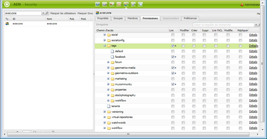This screenshot has height=139, width=267.
Task: Enable Modifier permission for geometrixx-media
Action: click(x=183, y=68)
